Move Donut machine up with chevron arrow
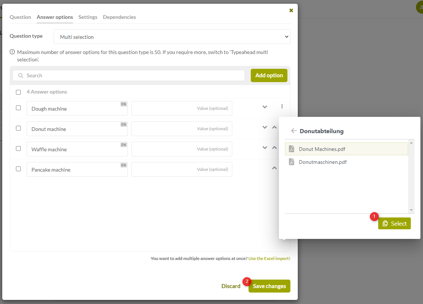Image resolution: width=423 pixels, height=304 pixels. [x=274, y=127]
